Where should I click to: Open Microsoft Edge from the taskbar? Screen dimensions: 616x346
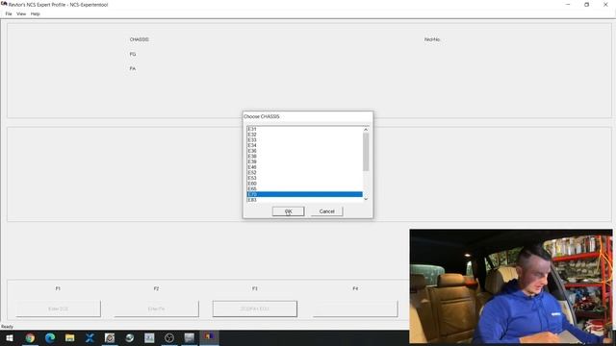[50, 337]
